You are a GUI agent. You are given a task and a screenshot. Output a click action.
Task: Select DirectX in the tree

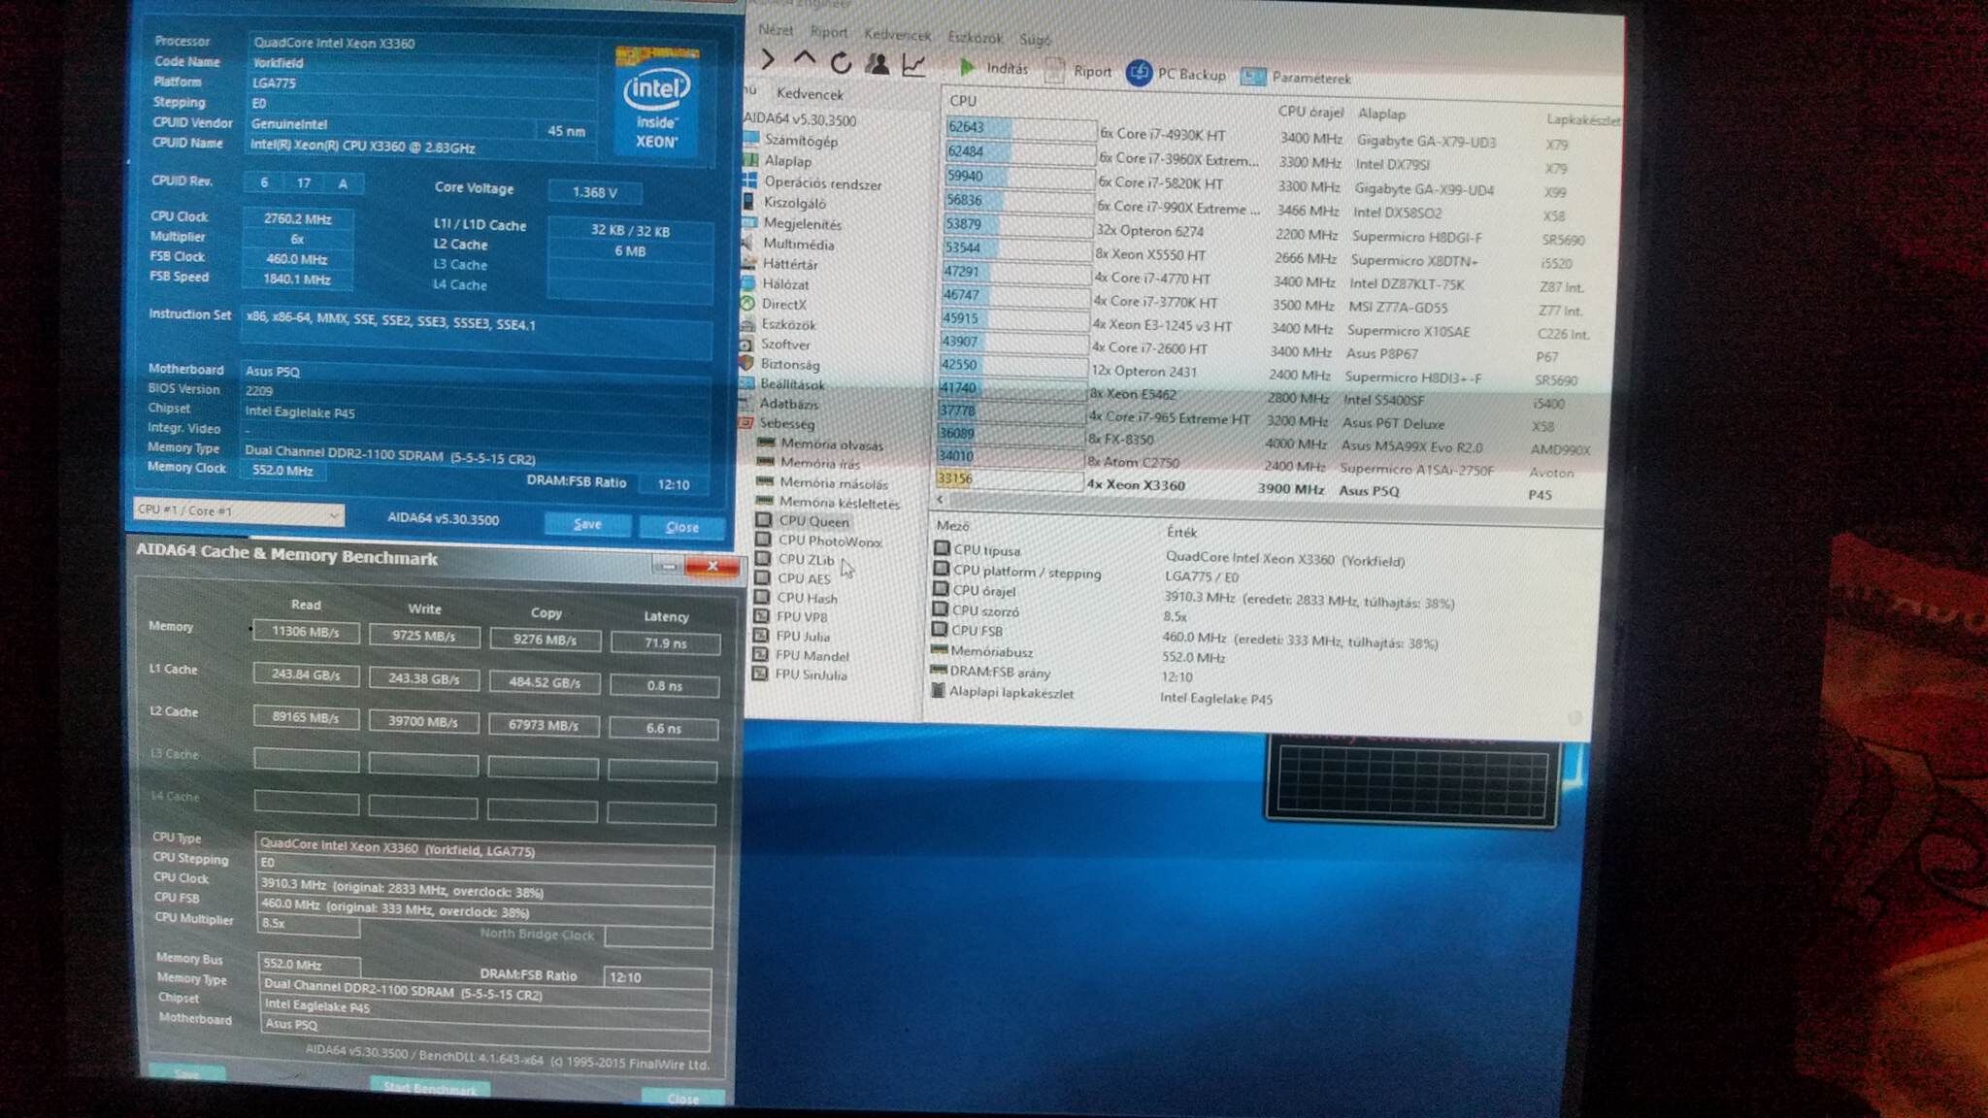coord(783,304)
